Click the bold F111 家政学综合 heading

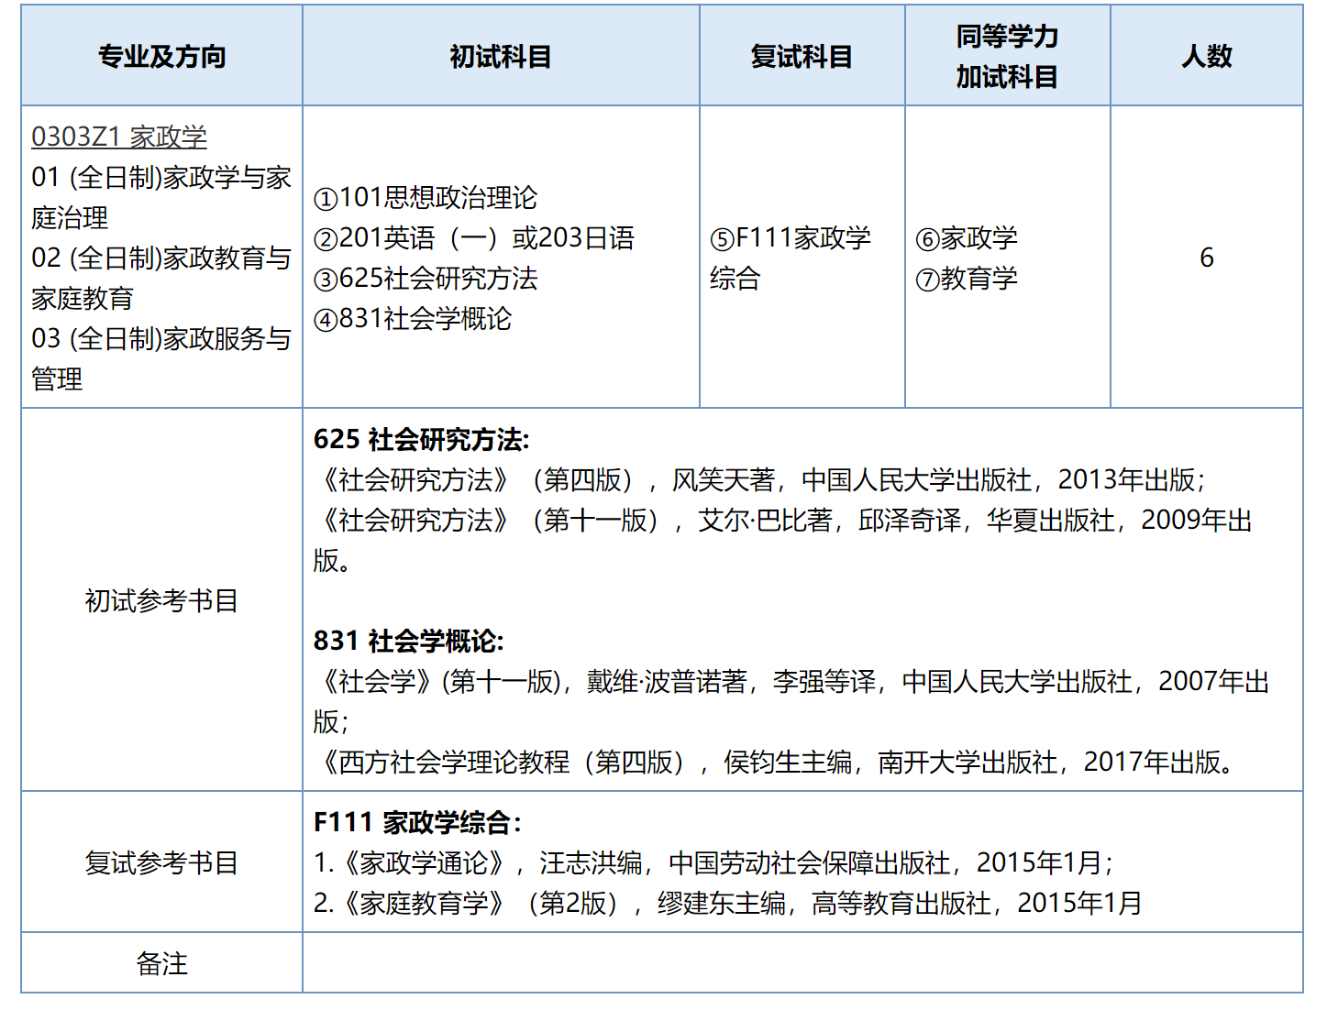point(416,822)
